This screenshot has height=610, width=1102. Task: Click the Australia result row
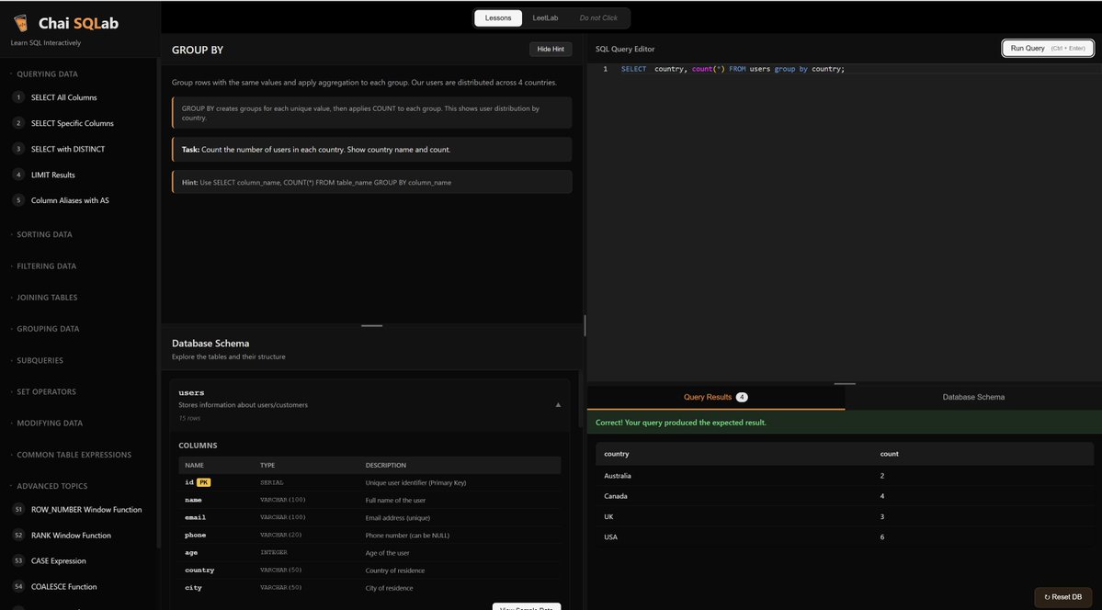pos(845,476)
